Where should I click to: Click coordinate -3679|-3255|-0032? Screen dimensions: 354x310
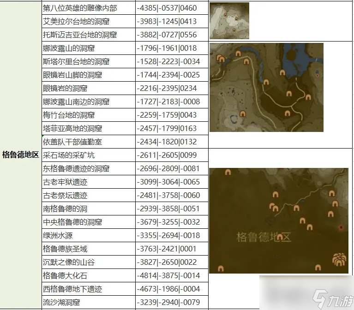click(168, 222)
